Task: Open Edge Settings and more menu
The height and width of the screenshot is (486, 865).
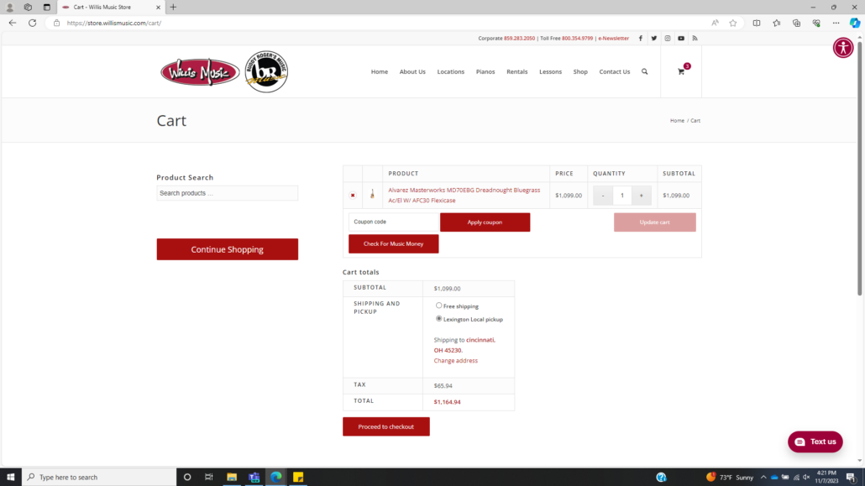Action: (x=836, y=24)
